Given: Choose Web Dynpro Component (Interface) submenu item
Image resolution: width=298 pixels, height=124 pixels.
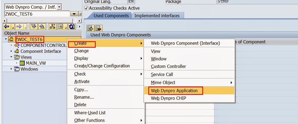Looking at the screenshot, I should click(x=189, y=43).
